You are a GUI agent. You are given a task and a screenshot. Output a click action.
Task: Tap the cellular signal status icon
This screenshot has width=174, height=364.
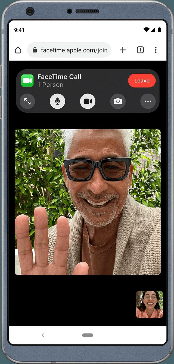point(153,30)
